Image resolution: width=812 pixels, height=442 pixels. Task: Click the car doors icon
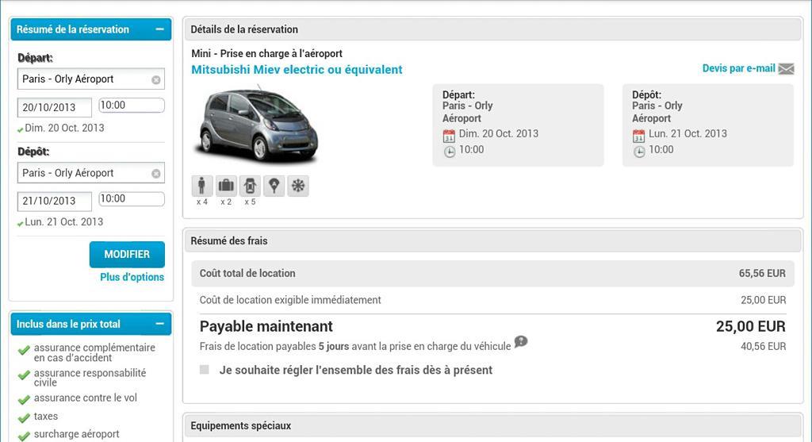pyautogui.click(x=250, y=186)
